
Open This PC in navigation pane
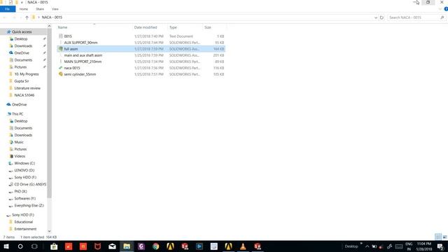(17, 113)
